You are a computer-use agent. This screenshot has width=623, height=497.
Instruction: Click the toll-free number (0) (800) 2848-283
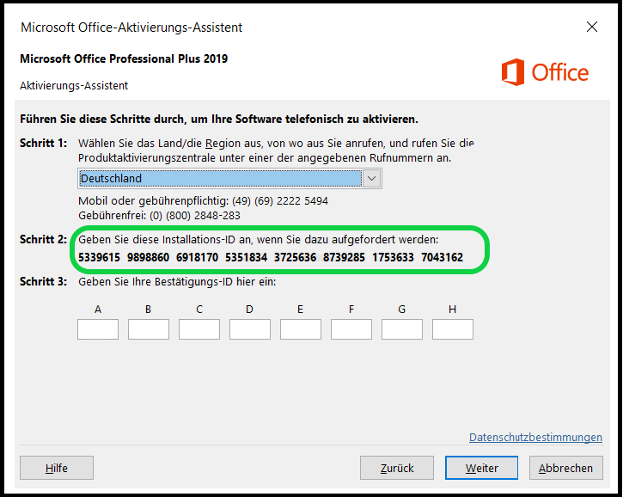[x=195, y=216]
